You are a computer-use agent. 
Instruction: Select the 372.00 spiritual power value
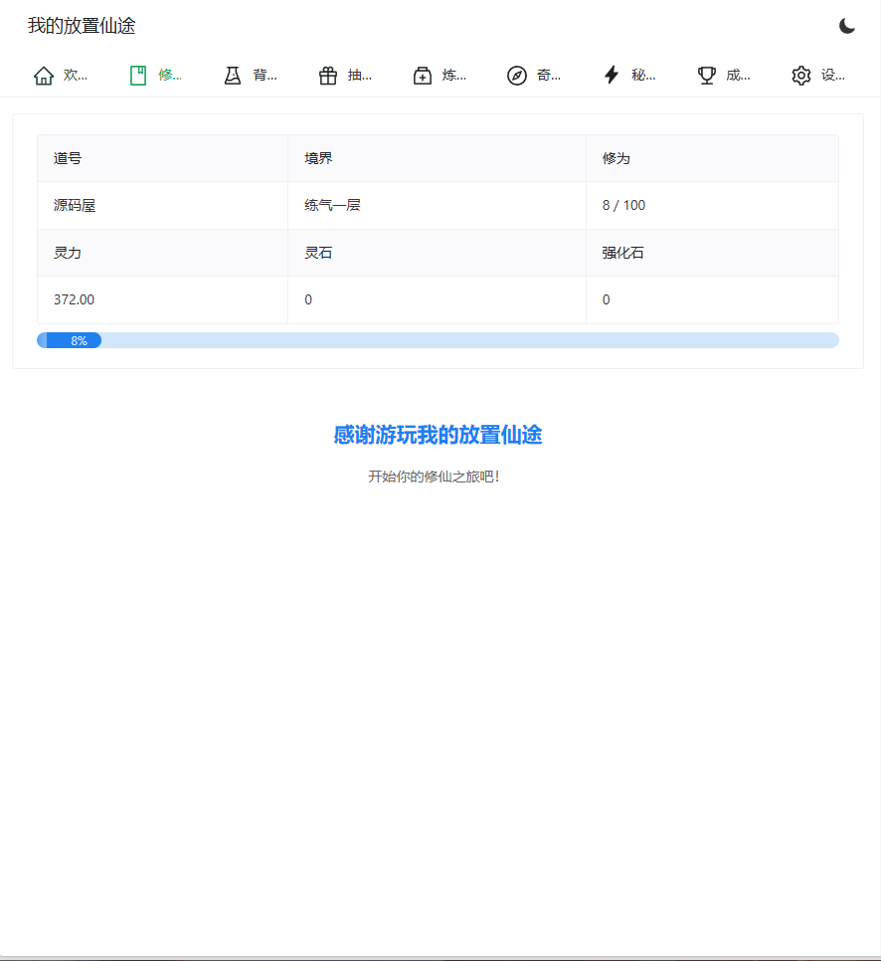pos(72,299)
